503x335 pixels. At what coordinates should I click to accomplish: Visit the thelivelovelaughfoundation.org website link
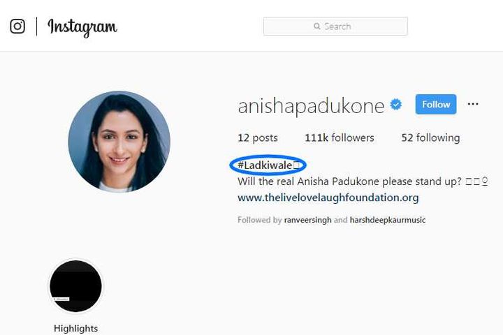(x=328, y=198)
